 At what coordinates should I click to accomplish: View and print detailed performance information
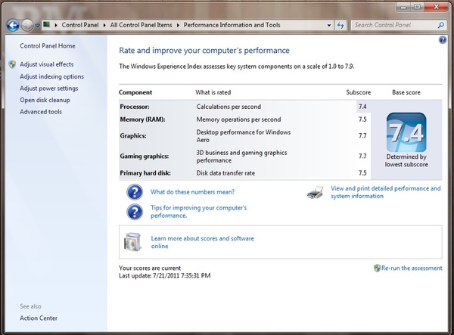[386, 192]
